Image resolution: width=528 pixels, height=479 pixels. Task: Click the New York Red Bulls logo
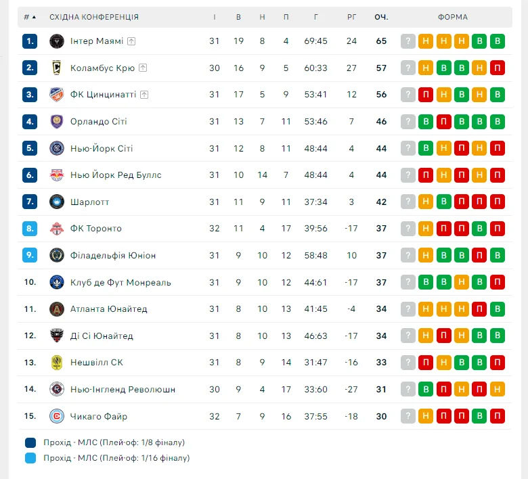click(57, 175)
